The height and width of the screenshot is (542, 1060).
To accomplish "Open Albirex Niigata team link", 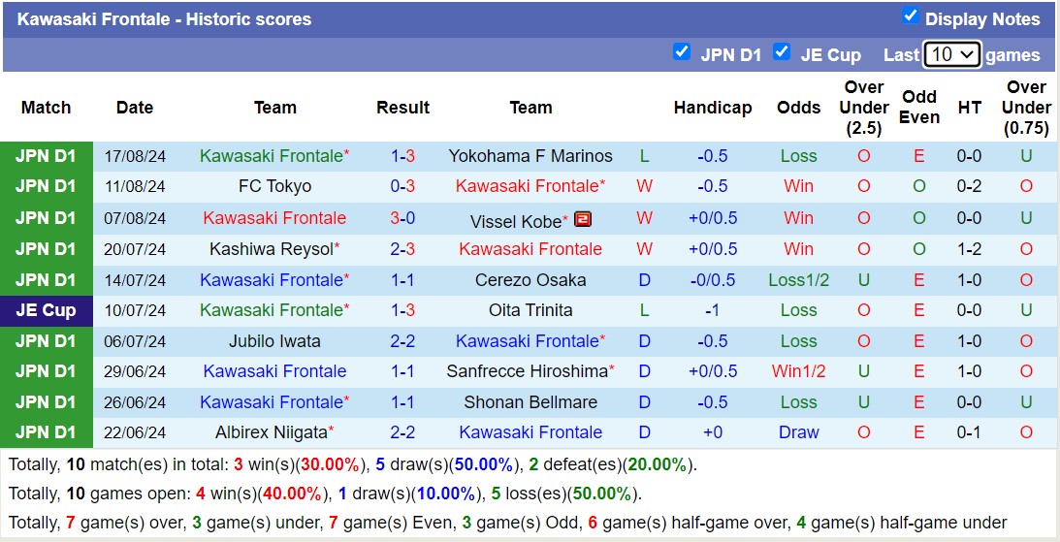I will 272,432.
